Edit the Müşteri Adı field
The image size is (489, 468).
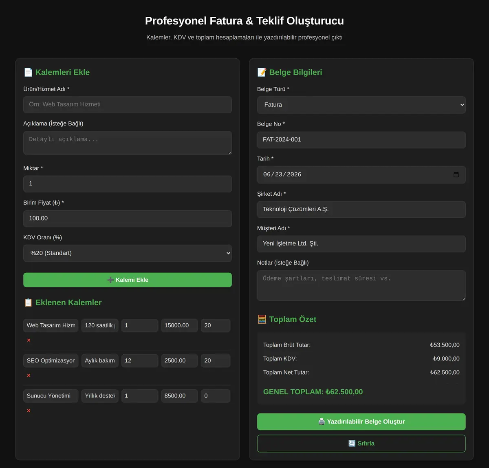(361, 244)
